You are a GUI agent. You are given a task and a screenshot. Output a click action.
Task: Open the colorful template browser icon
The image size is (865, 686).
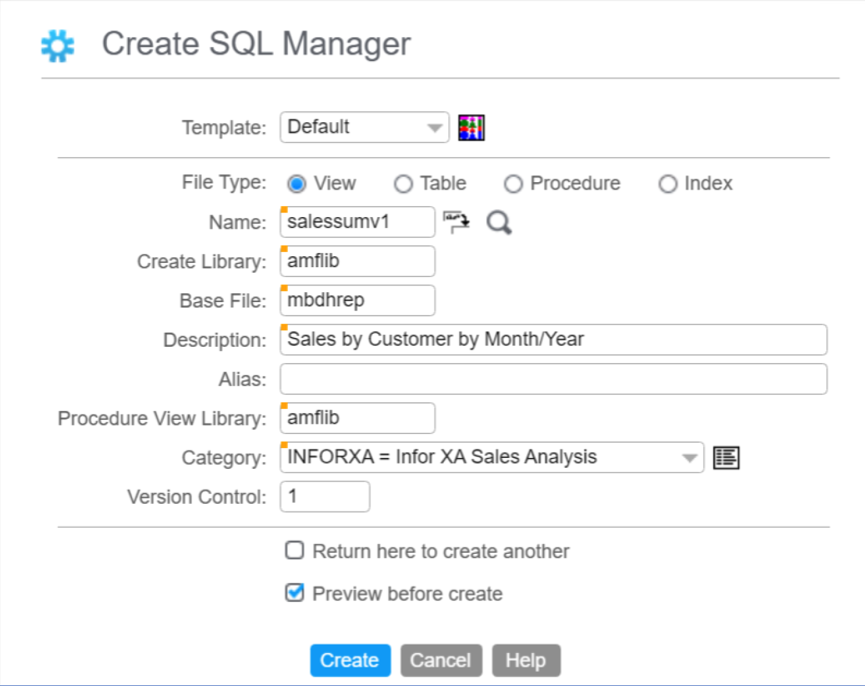tap(471, 127)
